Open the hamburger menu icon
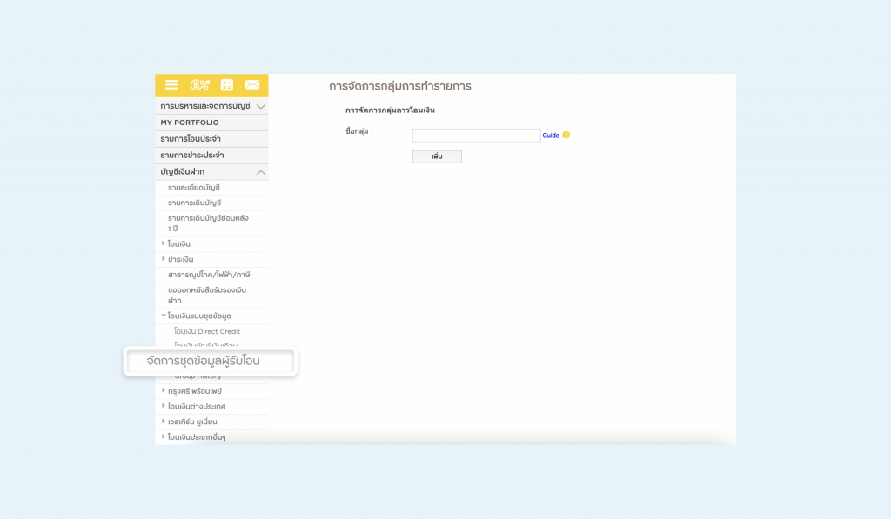The width and height of the screenshot is (891, 519). 171,85
